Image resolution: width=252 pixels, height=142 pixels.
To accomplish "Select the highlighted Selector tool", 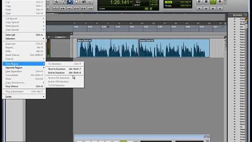I will pyautogui.click(x=70, y=2).
